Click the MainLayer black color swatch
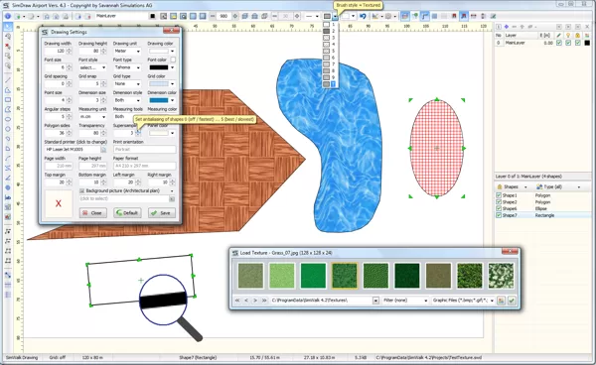 (587, 43)
